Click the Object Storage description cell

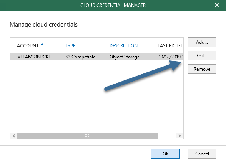126,57
